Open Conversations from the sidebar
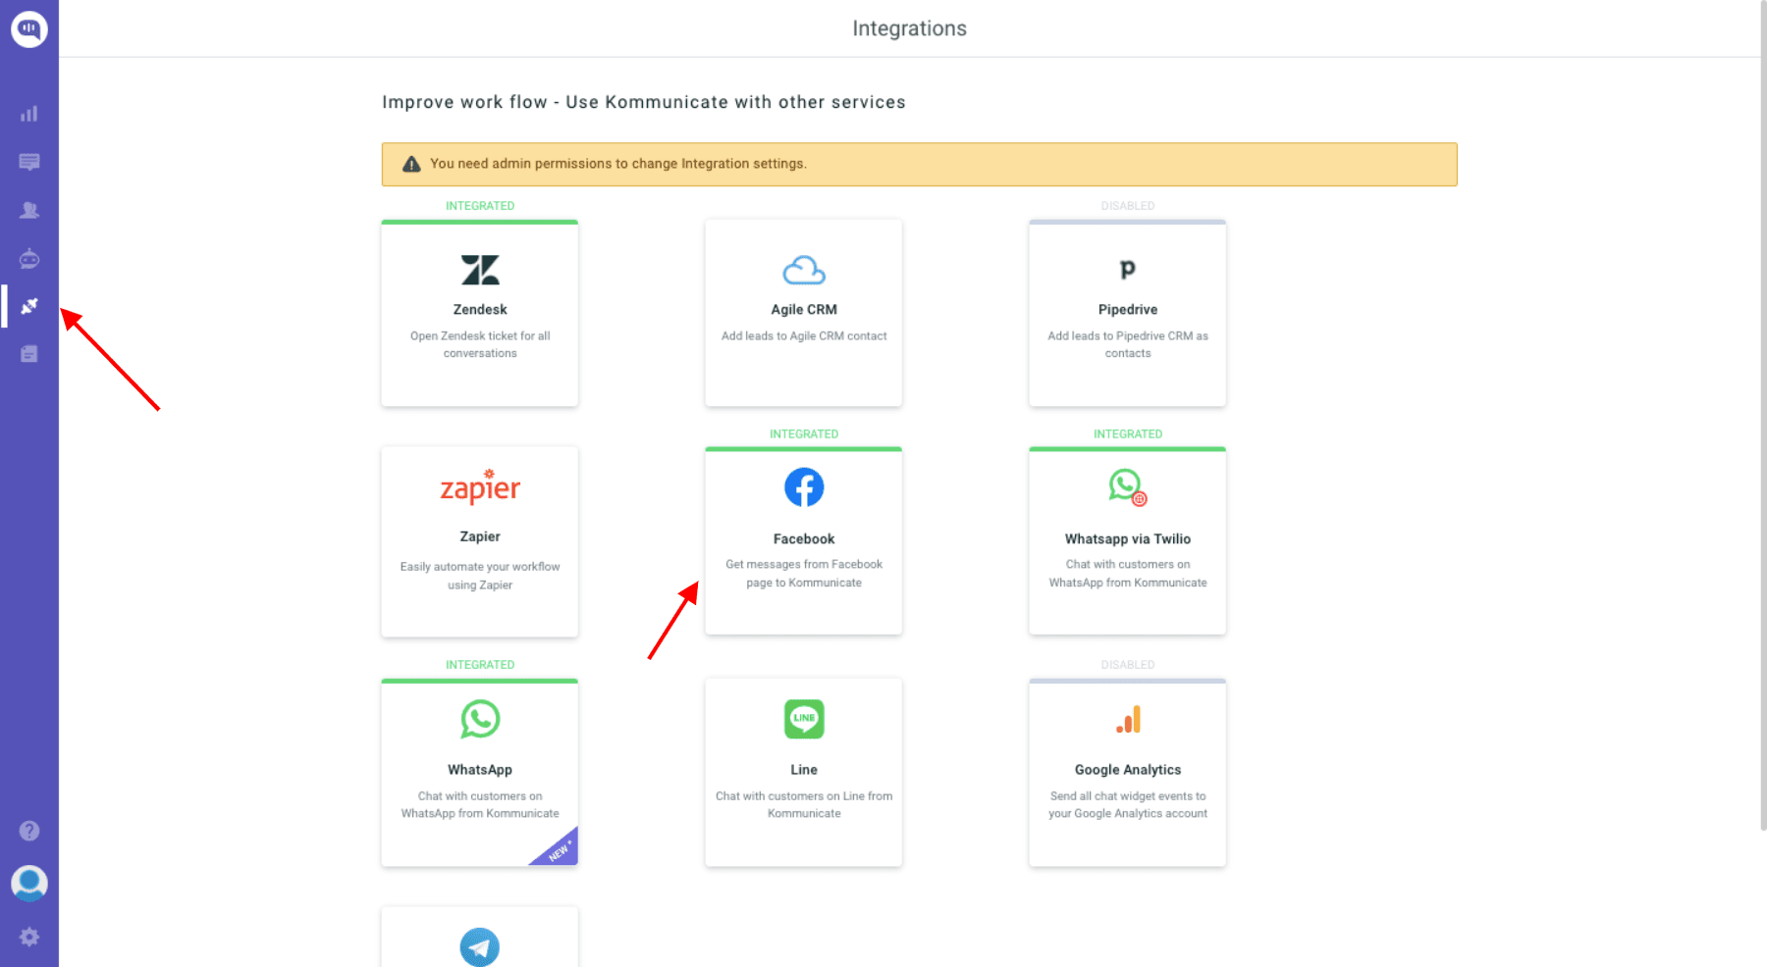 tap(29, 162)
